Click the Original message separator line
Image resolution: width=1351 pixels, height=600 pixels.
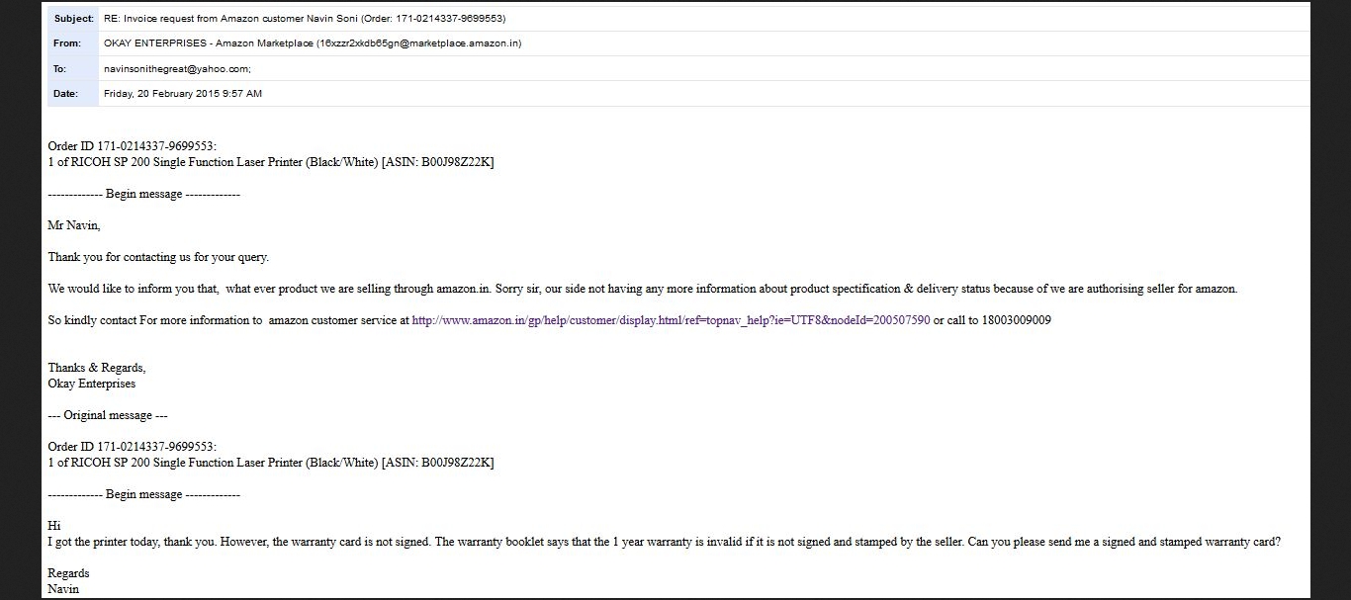pos(108,415)
